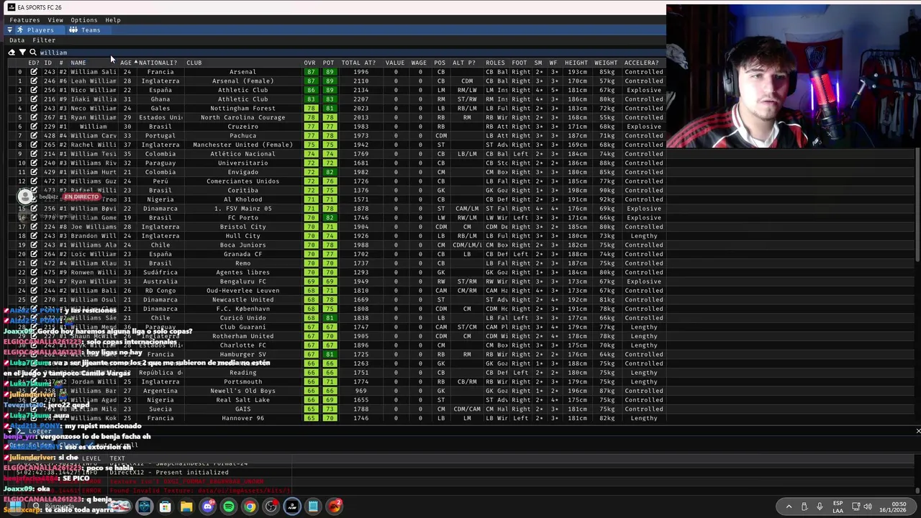Click the magnifier search icon

32,53
